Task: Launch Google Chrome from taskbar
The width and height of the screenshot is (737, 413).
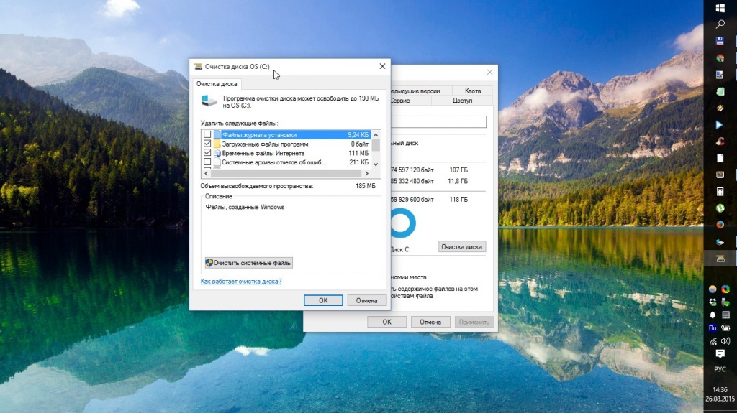Action: coord(720,58)
